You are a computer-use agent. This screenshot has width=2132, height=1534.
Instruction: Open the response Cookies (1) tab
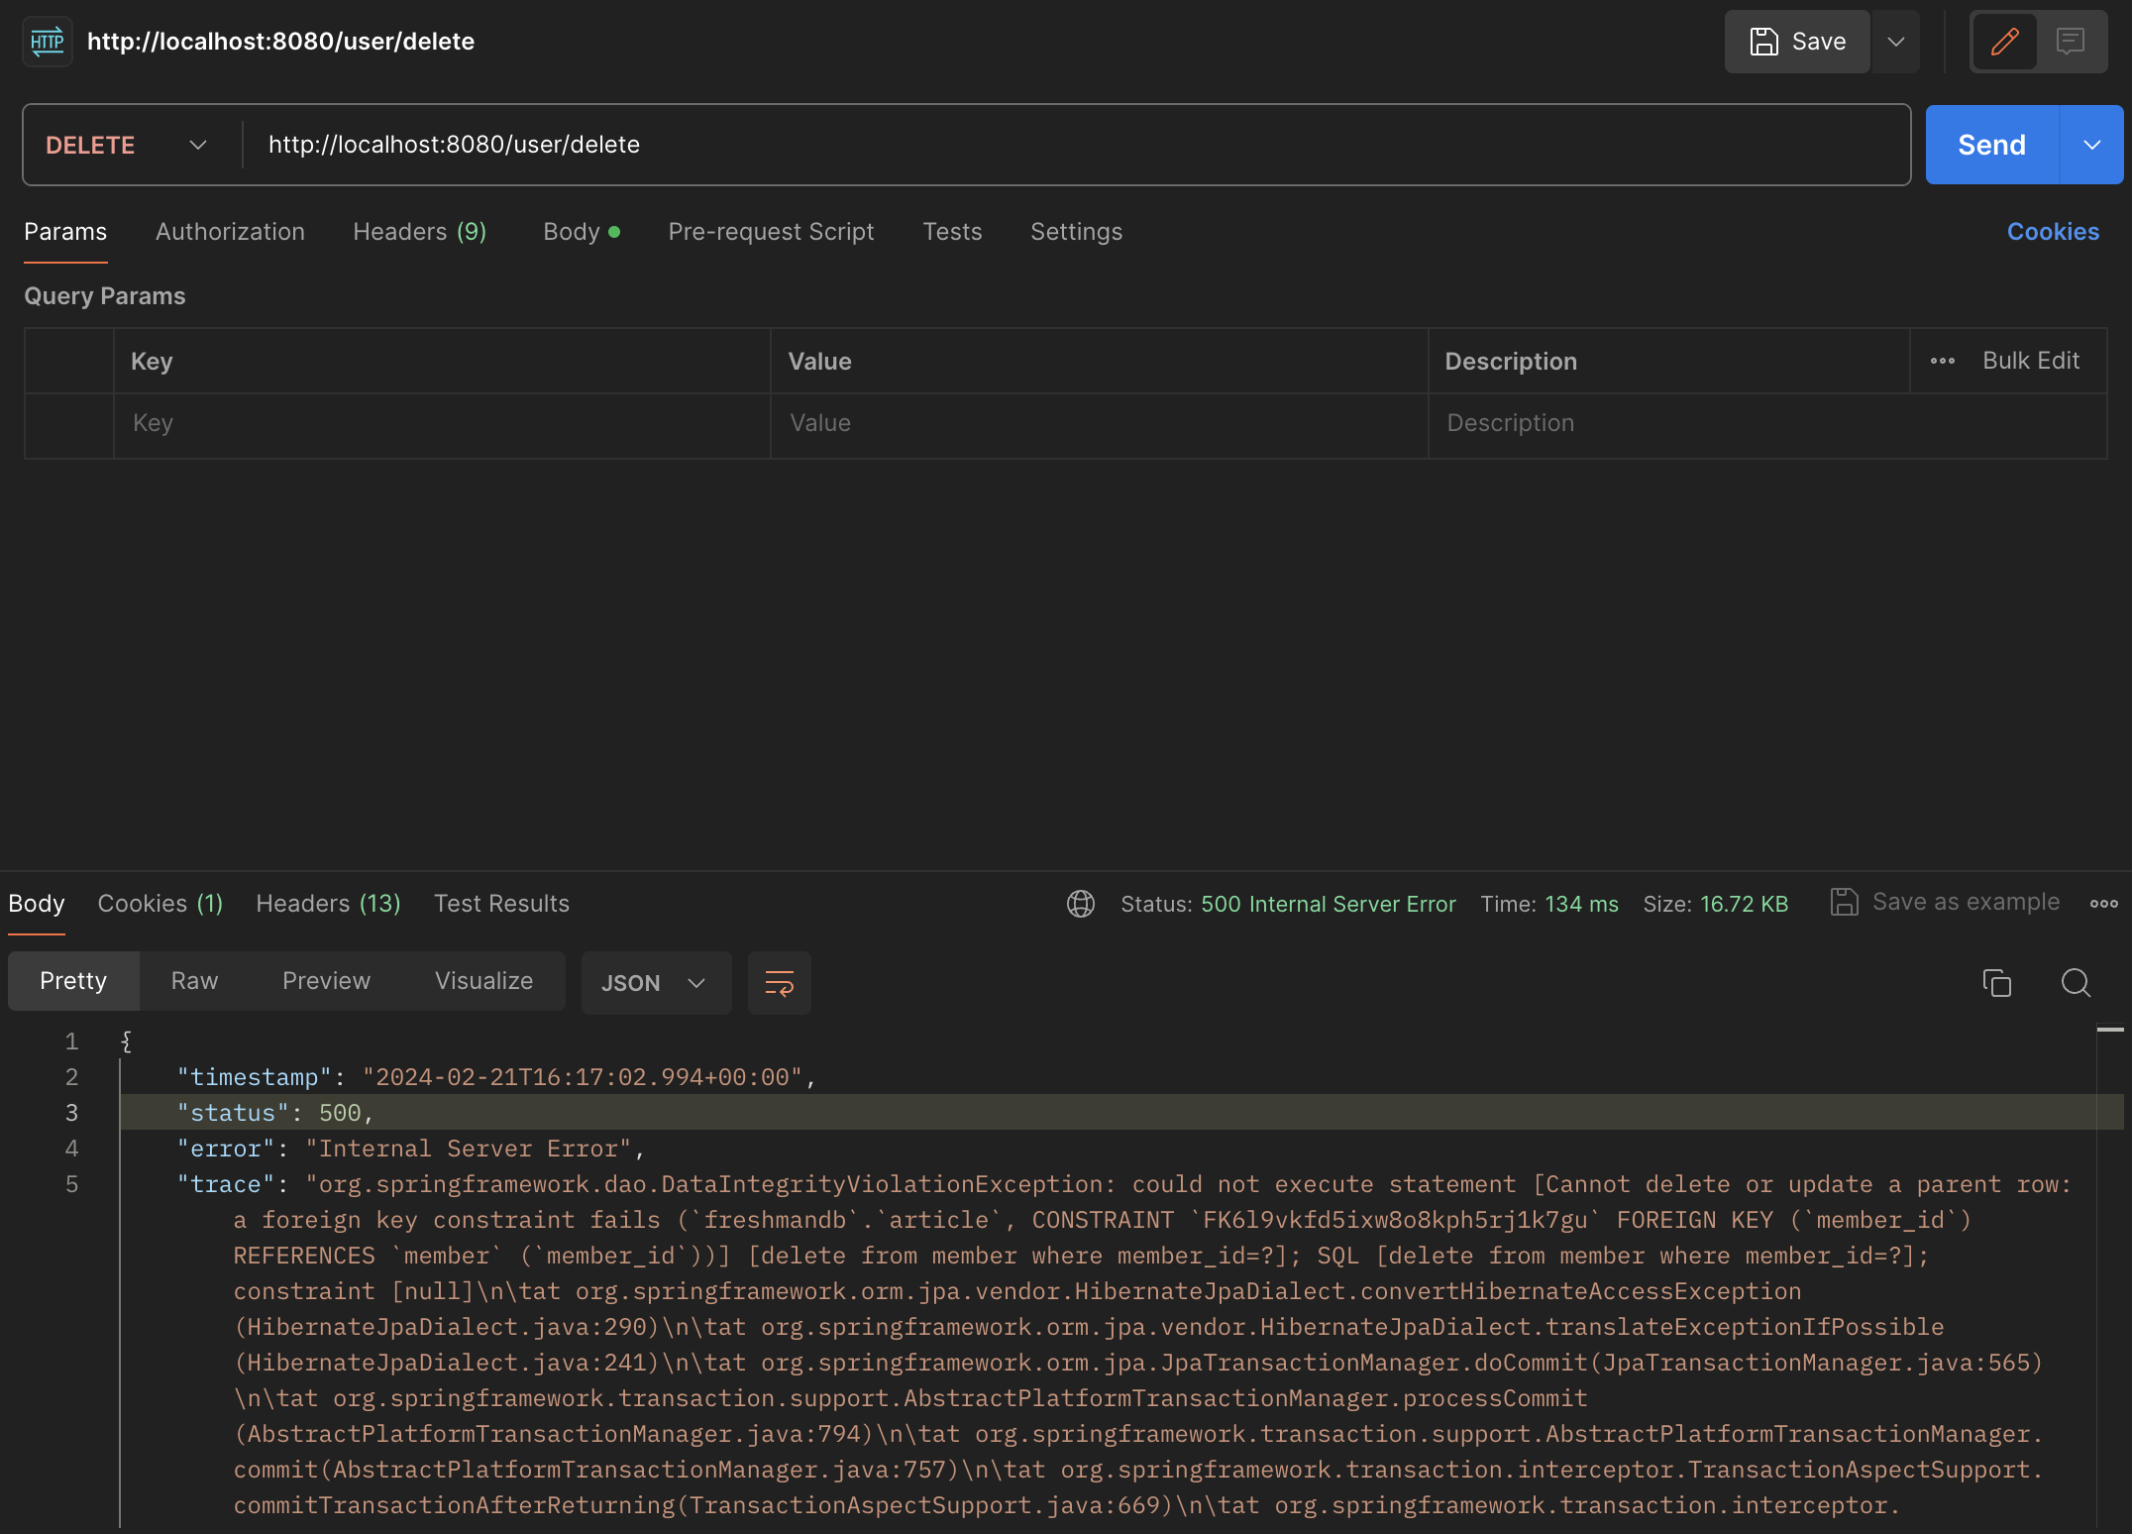click(160, 904)
